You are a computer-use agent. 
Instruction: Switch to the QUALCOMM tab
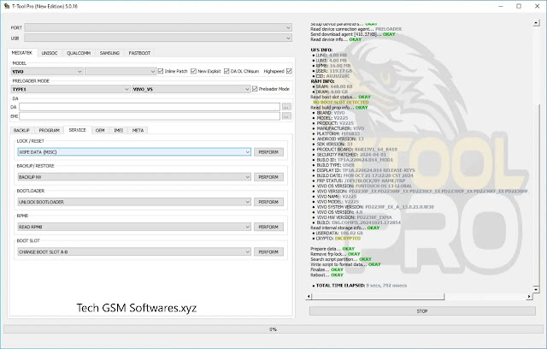tap(79, 53)
